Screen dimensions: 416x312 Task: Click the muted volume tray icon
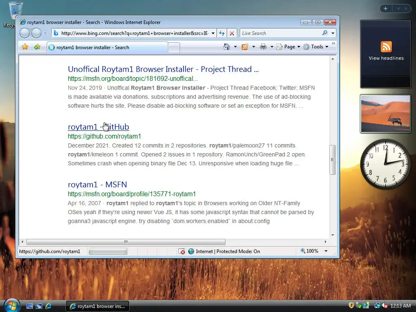[384, 305]
